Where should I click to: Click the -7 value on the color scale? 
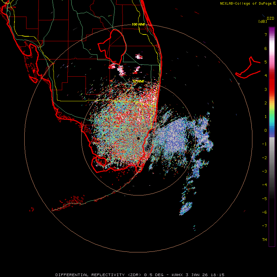pos(264,226)
